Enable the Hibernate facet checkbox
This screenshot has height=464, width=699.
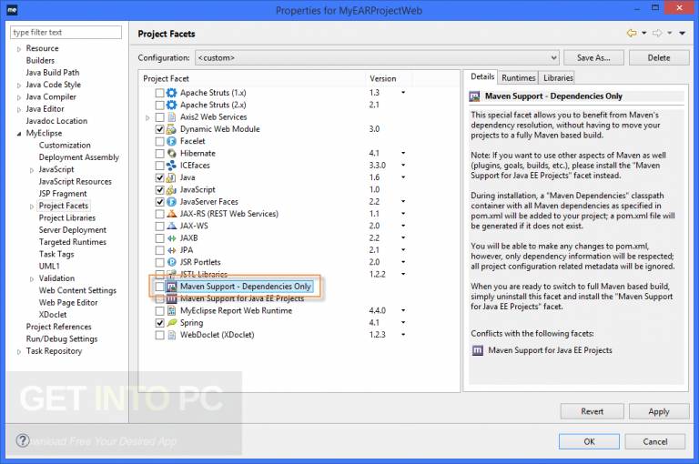159,154
